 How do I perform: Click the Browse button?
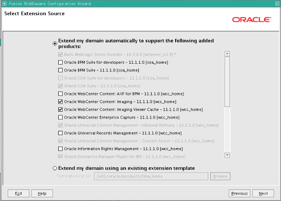point(220,176)
